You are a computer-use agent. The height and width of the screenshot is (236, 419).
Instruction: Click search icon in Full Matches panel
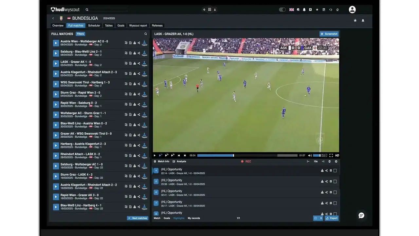tap(146, 34)
